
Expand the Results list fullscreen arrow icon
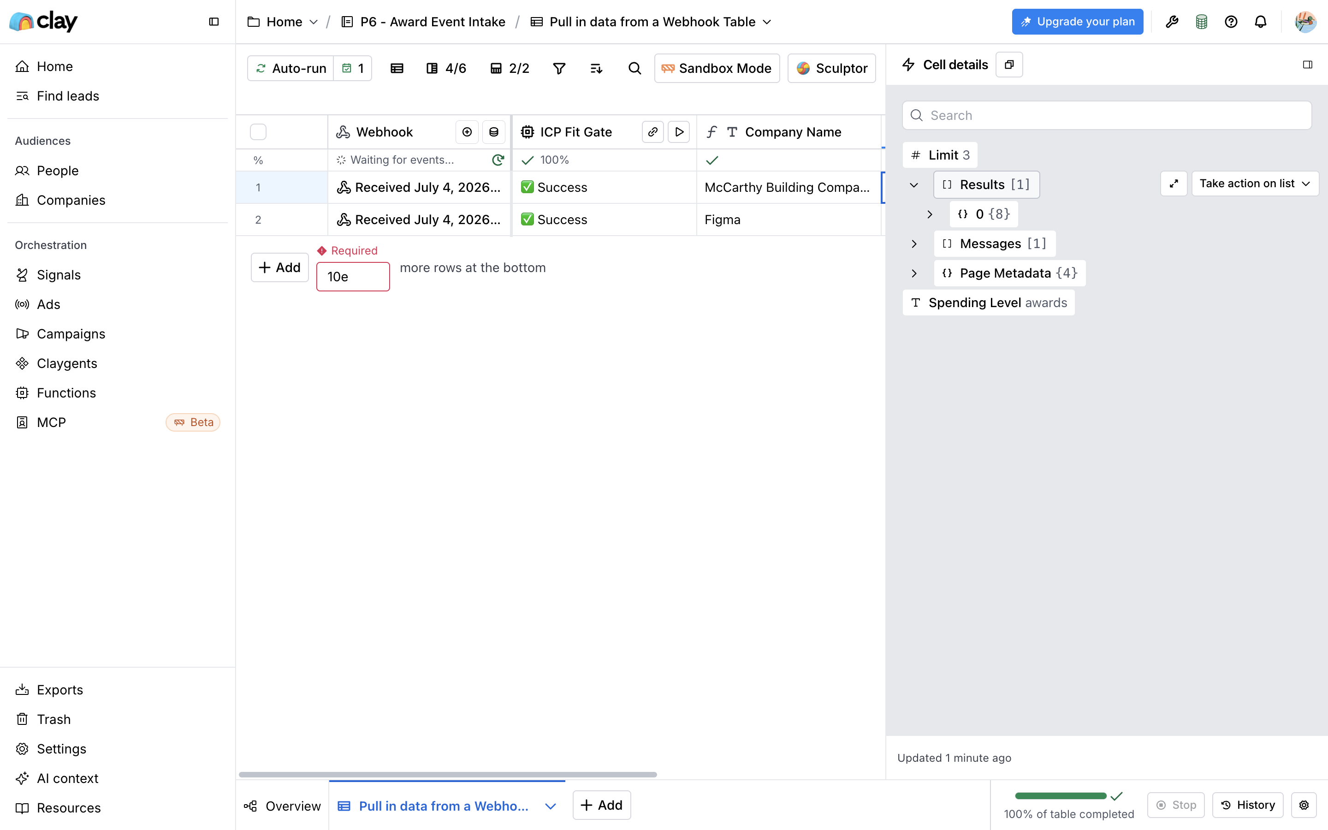pos(1174,184)
